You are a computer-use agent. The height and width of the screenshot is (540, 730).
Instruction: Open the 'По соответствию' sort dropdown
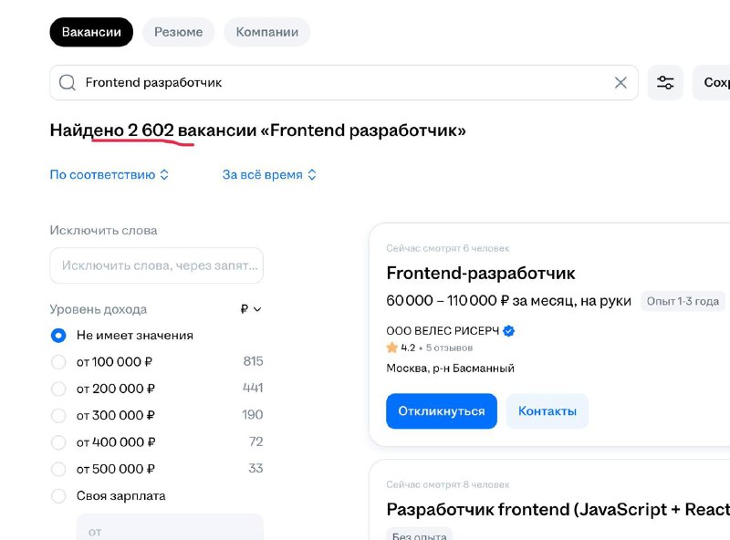click(x=109, y=174)
